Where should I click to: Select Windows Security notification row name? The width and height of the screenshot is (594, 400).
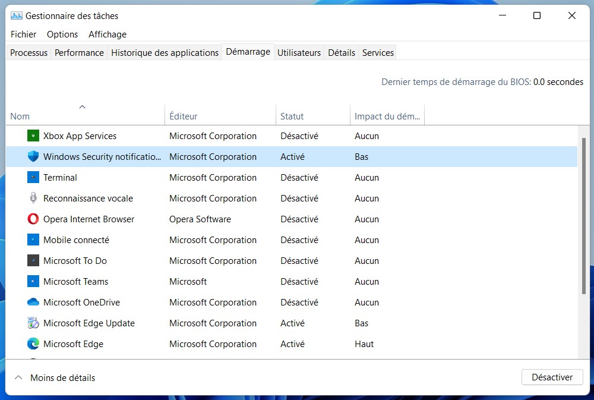[102, 156]
